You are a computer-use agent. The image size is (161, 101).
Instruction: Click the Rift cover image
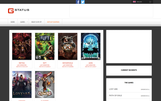(x=45, y=46)
